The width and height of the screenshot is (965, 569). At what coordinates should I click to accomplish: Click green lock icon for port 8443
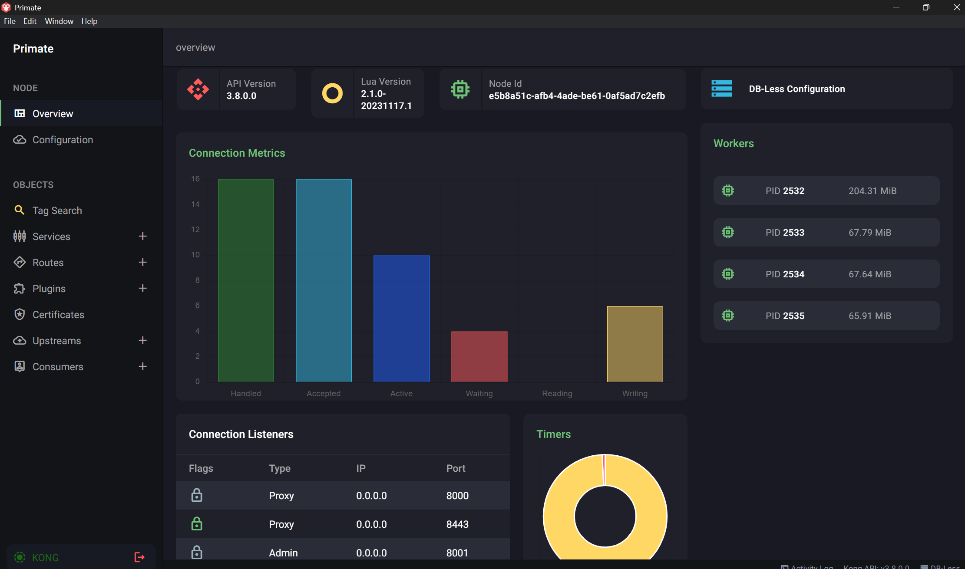197,523
